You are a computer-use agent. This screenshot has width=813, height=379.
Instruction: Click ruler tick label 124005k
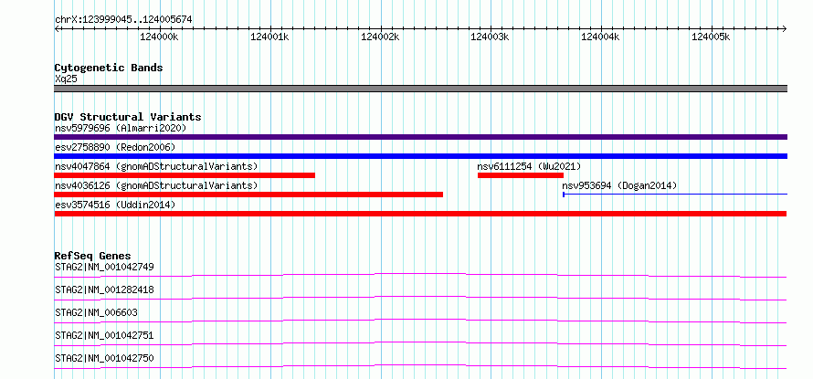coord(711,37)
